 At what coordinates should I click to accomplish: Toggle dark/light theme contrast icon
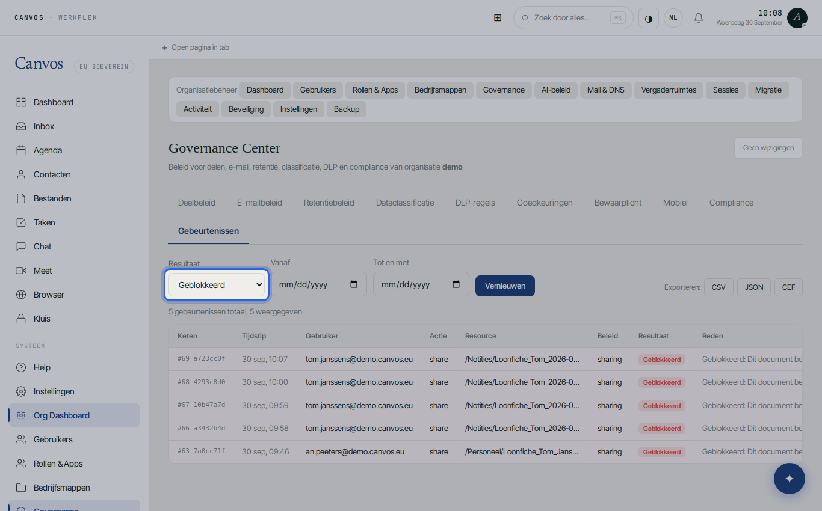click(649, 18)
